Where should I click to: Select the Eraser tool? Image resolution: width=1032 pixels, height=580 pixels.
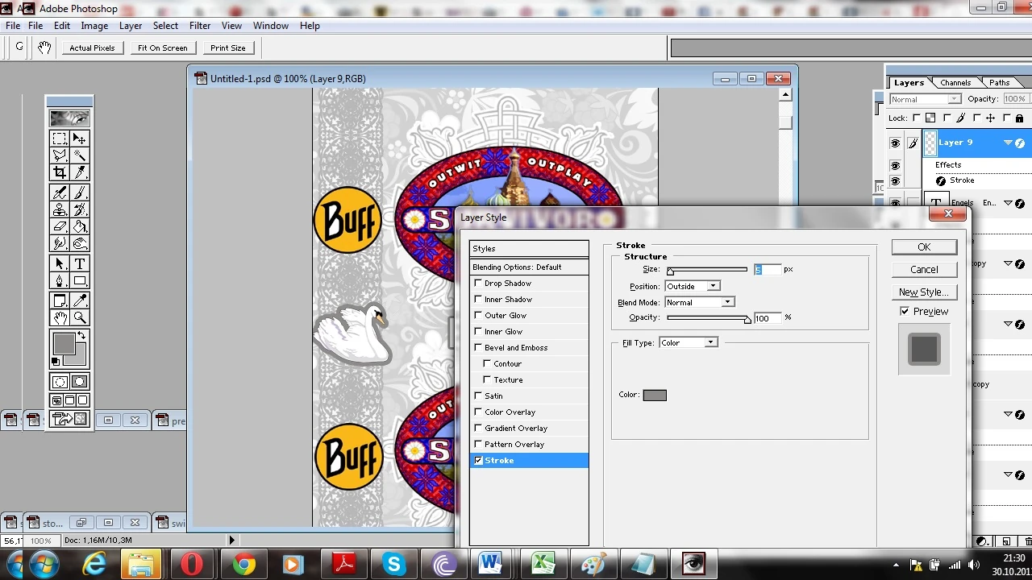pyautogui.click(x=60, y=226)
